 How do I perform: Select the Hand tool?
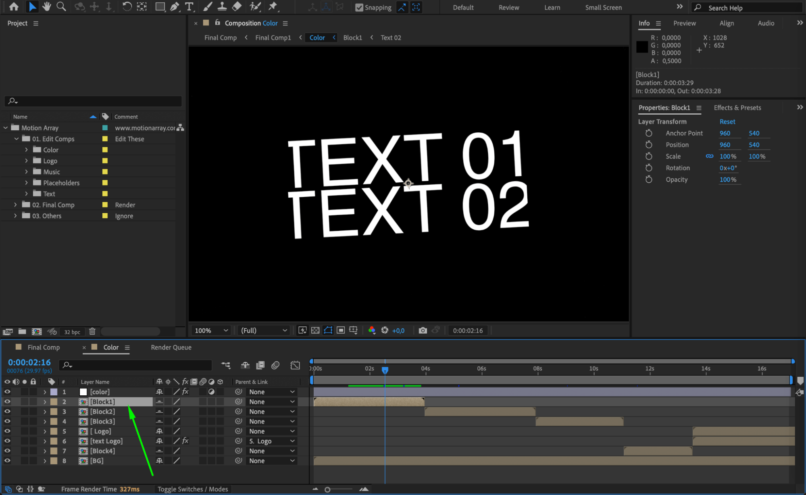click(47, 7)
